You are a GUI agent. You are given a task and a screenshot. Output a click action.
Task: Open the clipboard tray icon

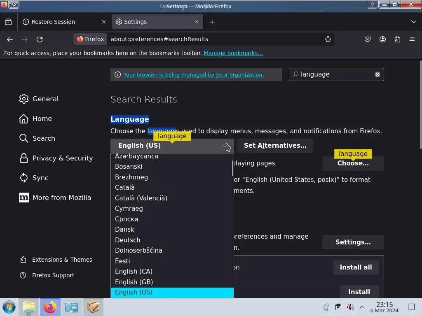pos(338,307)
